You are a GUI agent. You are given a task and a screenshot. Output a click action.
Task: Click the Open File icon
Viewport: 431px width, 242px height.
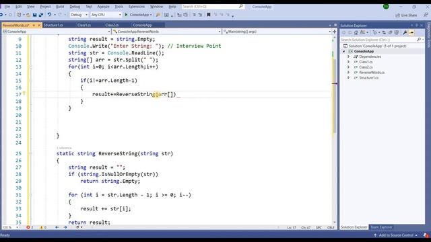28,15
